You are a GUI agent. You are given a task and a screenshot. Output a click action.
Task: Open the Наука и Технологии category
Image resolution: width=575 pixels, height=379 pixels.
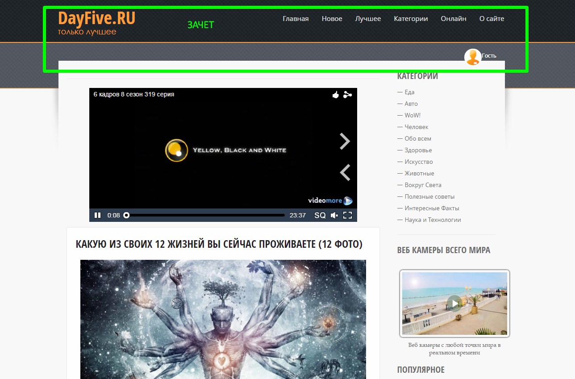433,220
